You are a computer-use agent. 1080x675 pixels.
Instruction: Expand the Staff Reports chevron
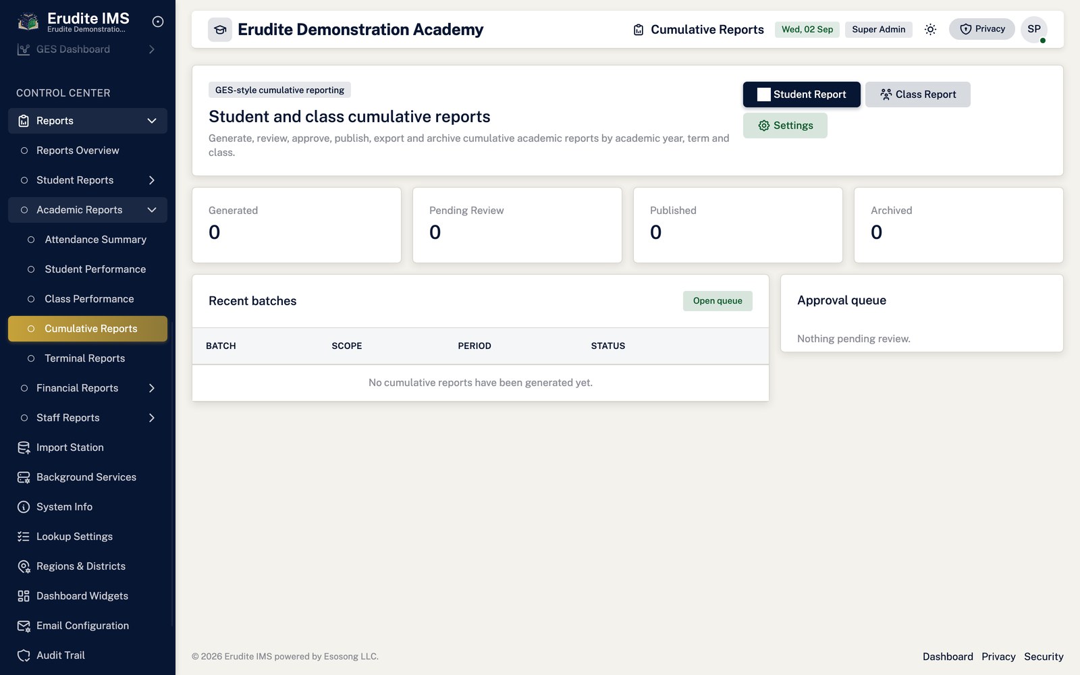click(152, 418)
